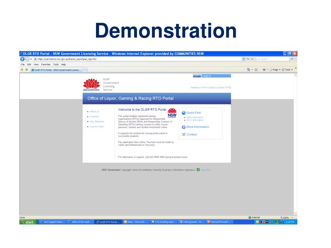
Task: Open the recent pages dropdown beside Forward
Action: point(31,59)
